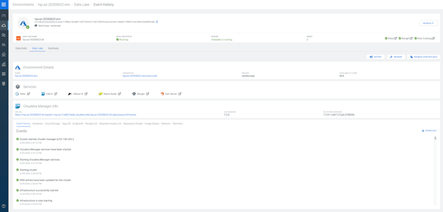Open the Attached clusters (3) tab

point(110,124)
